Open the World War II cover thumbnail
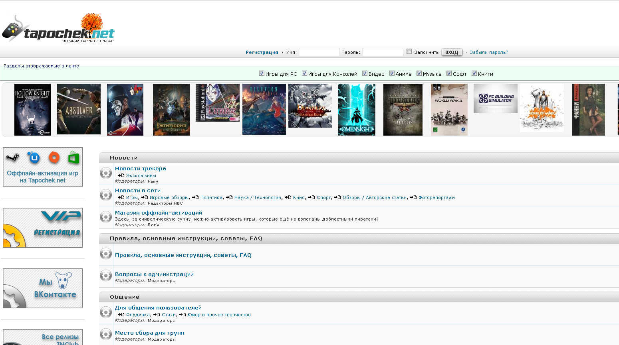 (449, 110)
